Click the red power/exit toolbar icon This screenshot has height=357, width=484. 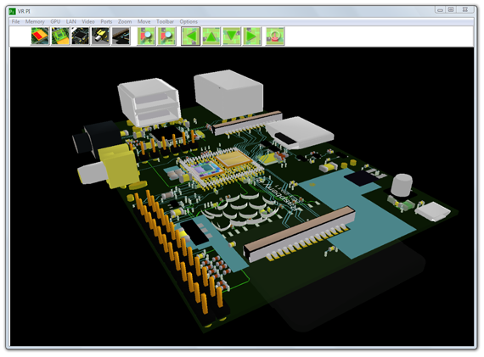[x=275, y=36]
